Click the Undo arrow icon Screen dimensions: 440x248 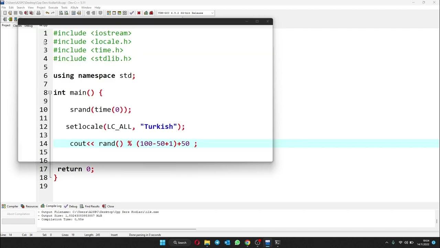click(x=47, y=13)
